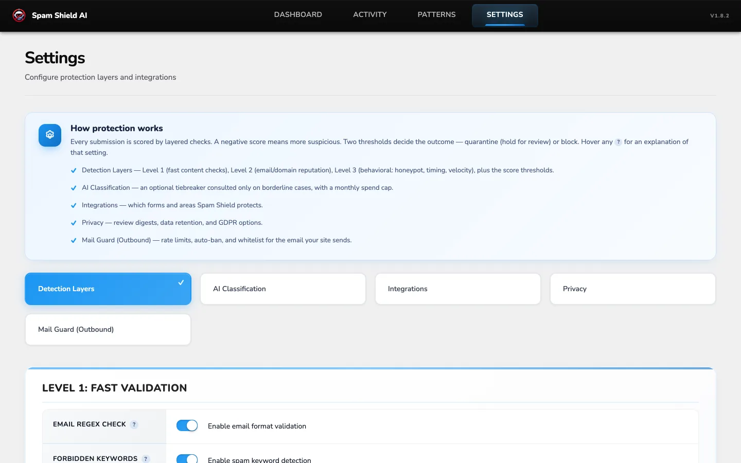Viewport: 741px width, 463px height.
Task: Click the checkmark icon on Detection Layers card
Action: (181, 282)
